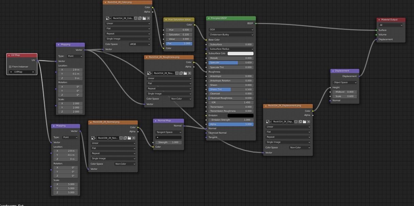Open Tangent Space dropdown in Normal Map node
414x206 pixels.
[x=169, y=132]
